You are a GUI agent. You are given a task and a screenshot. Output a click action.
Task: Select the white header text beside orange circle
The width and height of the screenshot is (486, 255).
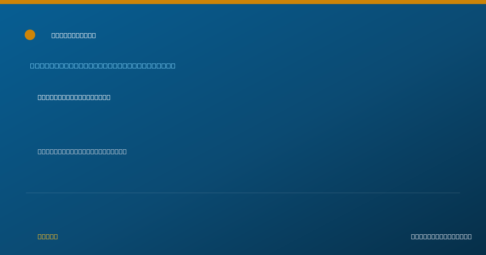click(74, 36)
